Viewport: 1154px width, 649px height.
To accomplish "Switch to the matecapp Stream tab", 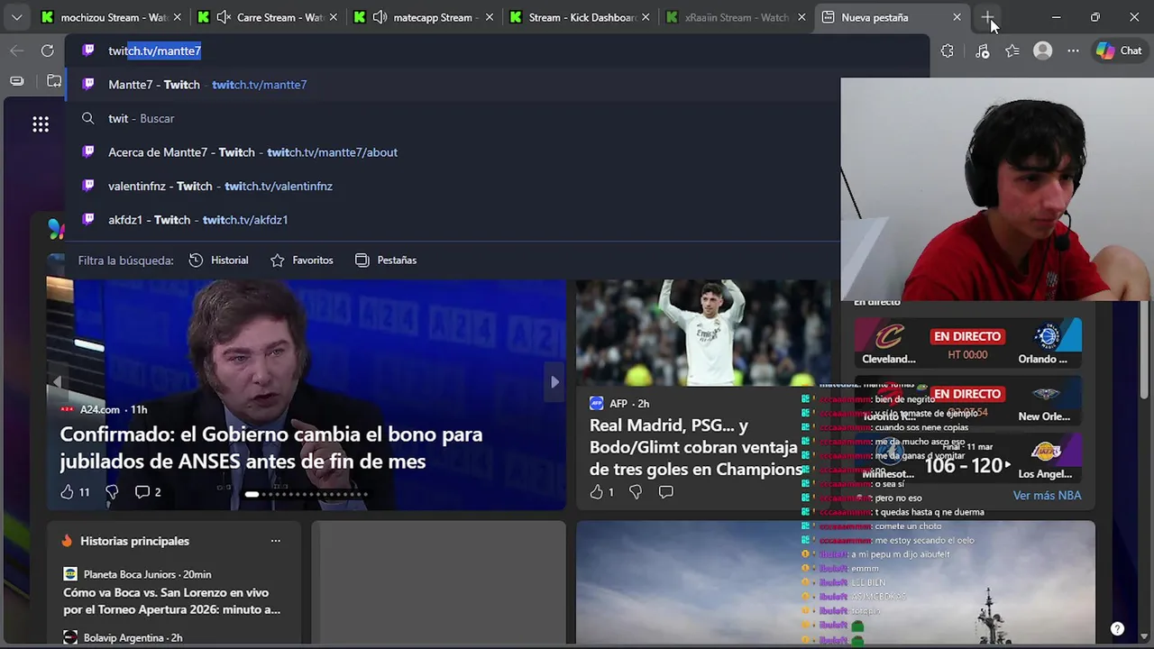I will point(423,17).
